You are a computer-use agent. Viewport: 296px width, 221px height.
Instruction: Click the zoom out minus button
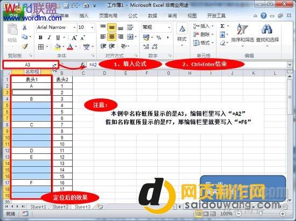[x=238, y=214]
